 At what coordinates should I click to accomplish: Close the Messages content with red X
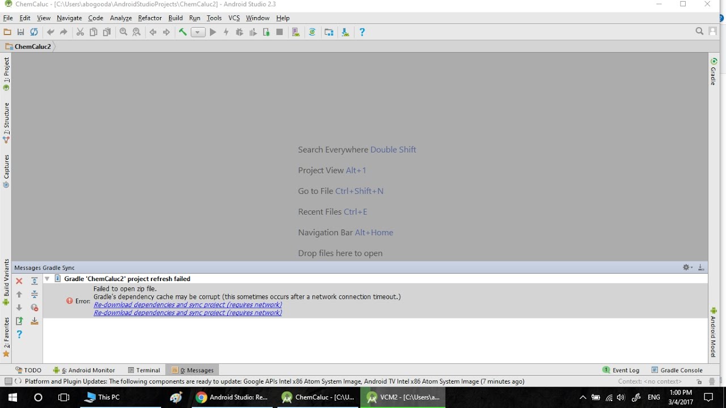tap(19, 281)
